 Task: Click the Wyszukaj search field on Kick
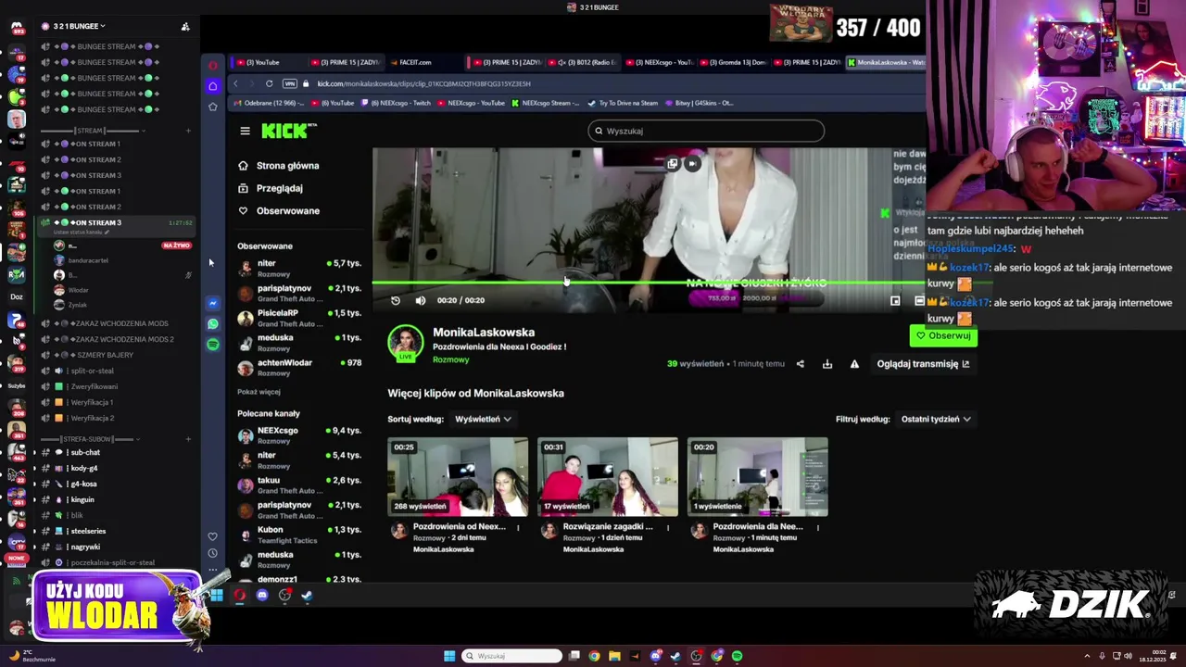click(x=706, y=131)
